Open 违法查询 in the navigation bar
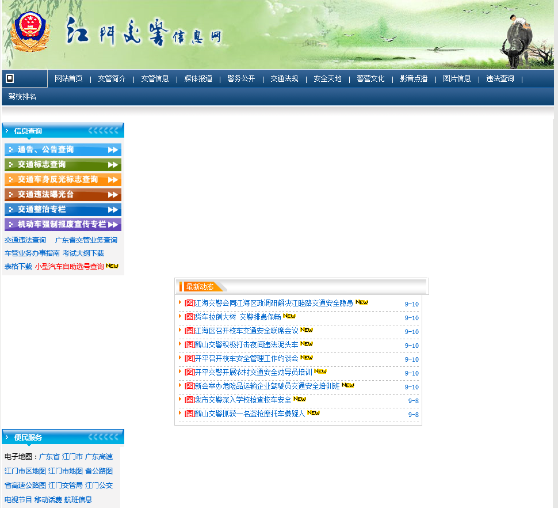This screenshot has width=558, height=508. (500, 78)
